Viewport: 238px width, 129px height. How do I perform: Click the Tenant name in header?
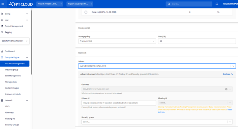[x=230, y=4]
